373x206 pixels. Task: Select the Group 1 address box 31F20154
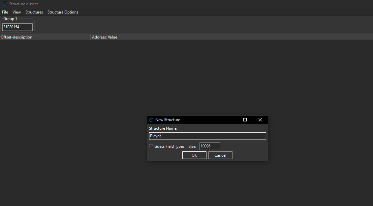[17, 27]
